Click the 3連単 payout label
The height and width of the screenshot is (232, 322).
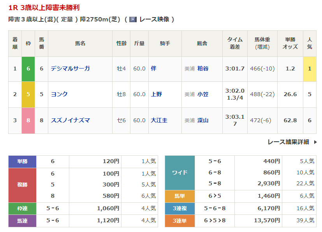(x=179, y=221)
